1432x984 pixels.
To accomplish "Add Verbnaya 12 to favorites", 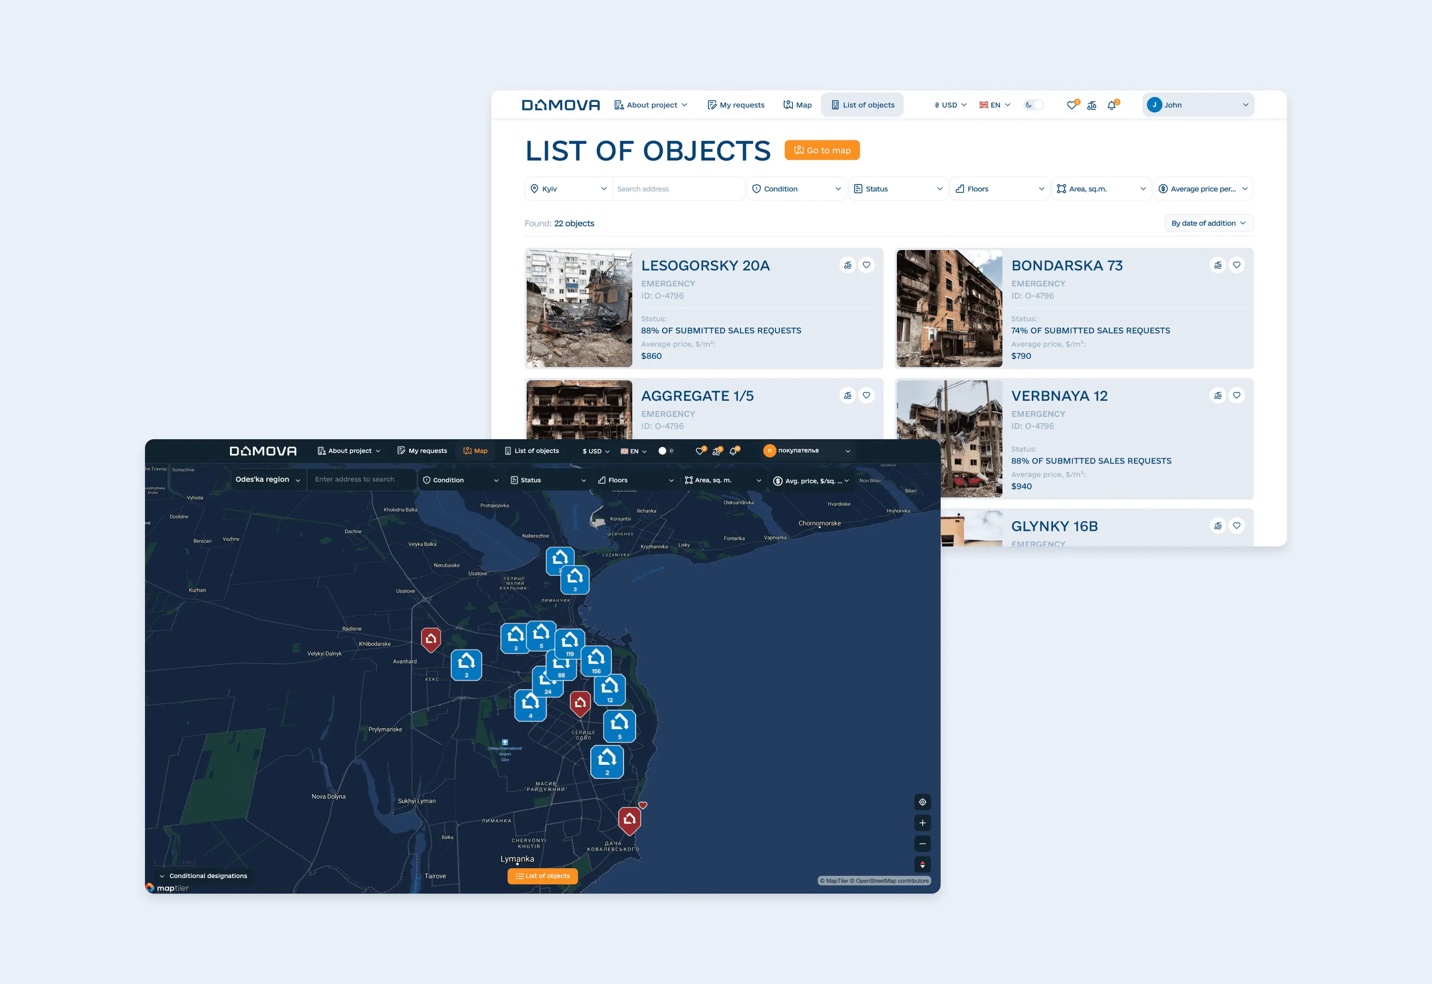I will tap(1236, 395).
